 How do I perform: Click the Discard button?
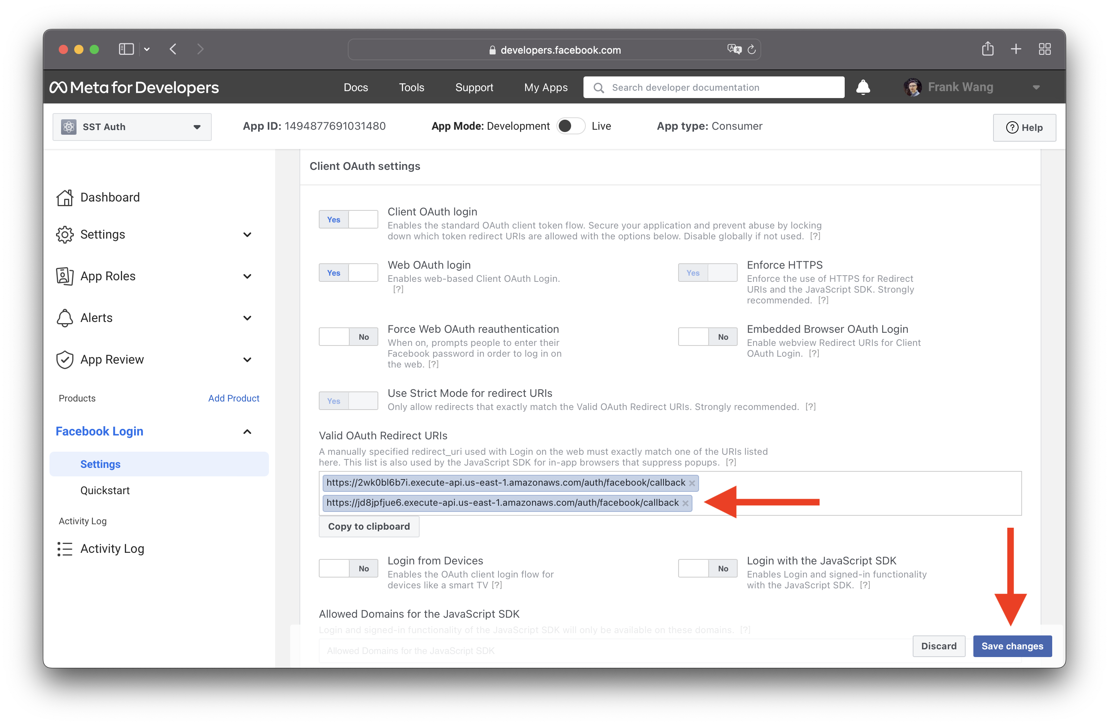[x=939, y=646]
